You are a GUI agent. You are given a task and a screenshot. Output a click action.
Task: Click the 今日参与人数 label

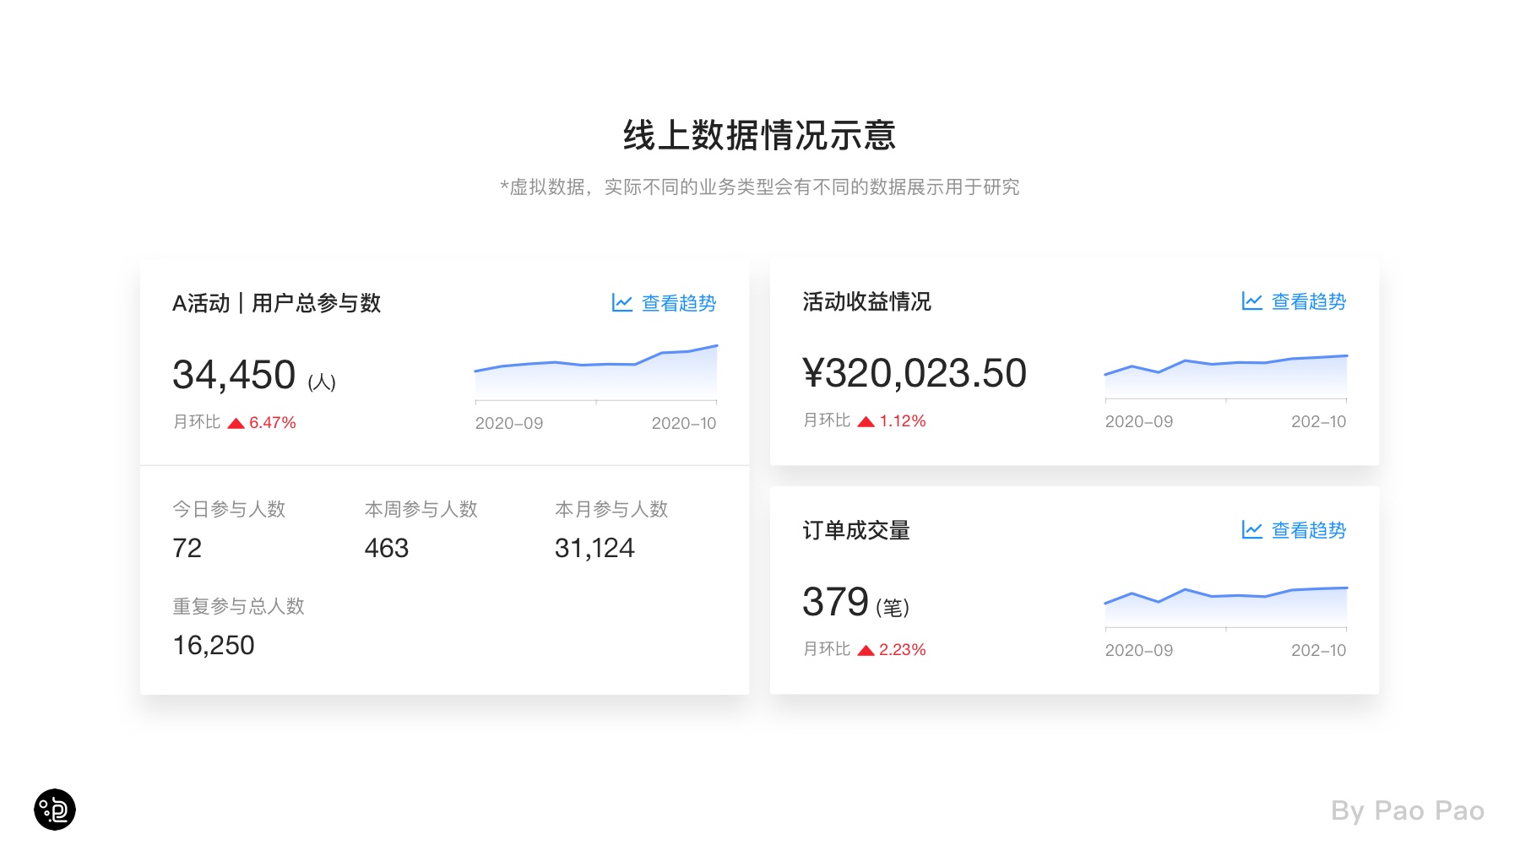(229, 509)
